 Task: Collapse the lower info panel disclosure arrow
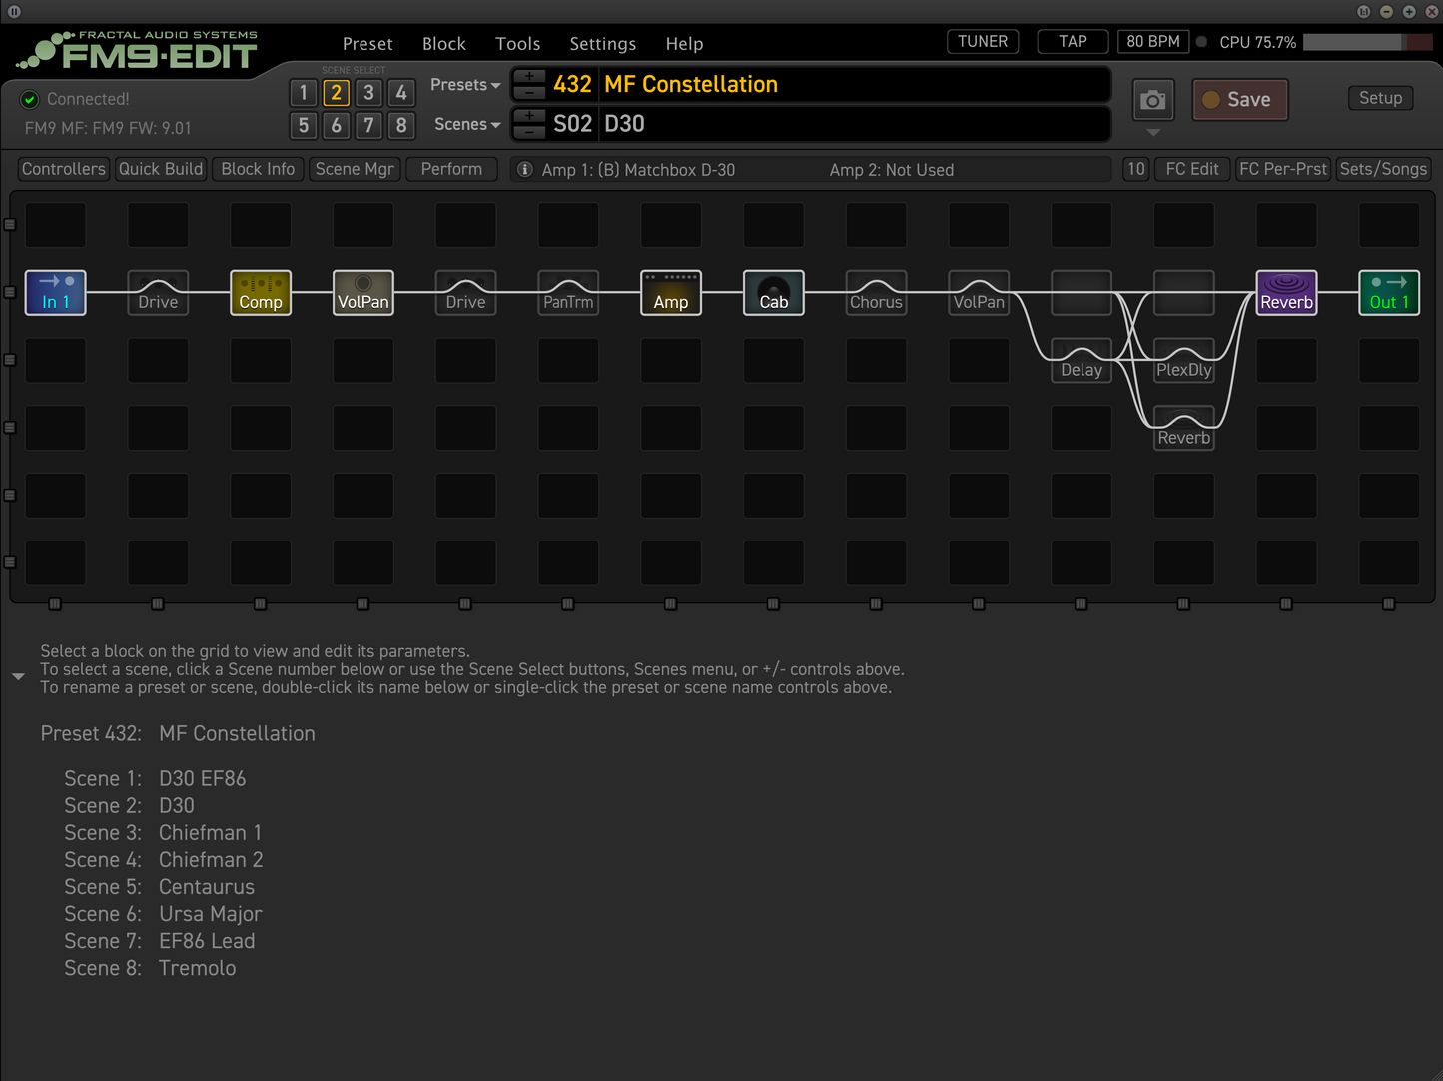click(18, 676)
